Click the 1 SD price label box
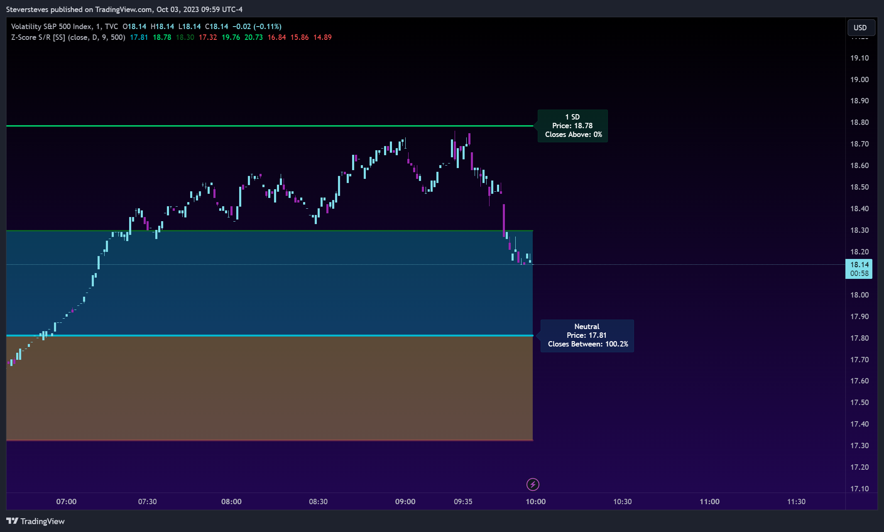884x532 pixels. tap(573, 126)
